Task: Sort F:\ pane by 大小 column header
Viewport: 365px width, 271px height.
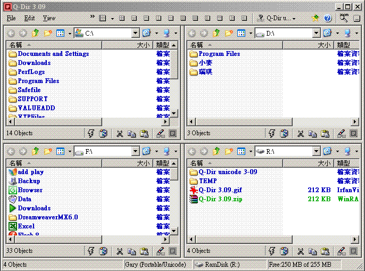Action: (x=127, y=163)
